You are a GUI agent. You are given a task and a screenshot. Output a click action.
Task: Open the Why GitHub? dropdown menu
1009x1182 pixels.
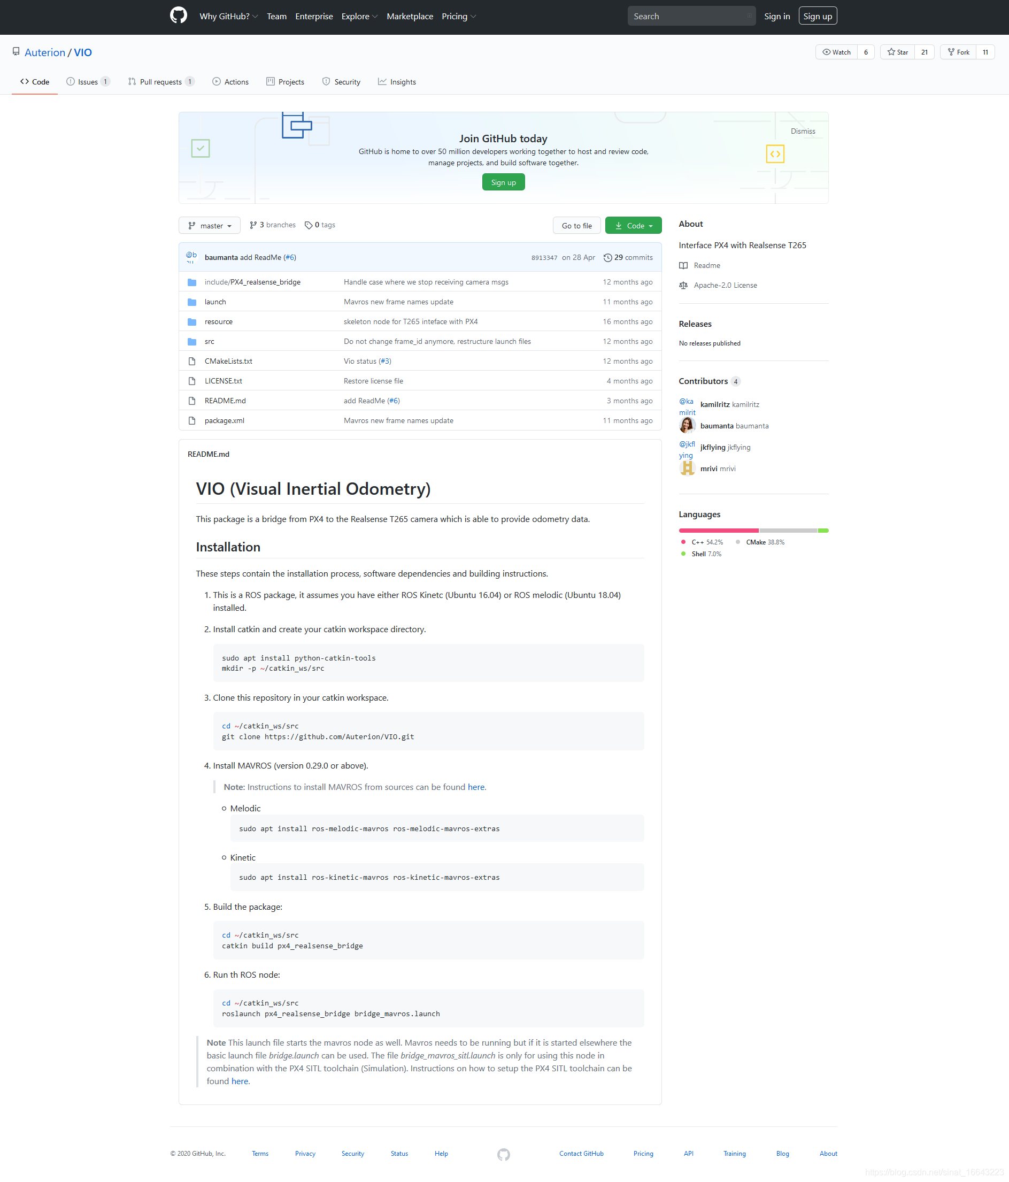[228, 16]
